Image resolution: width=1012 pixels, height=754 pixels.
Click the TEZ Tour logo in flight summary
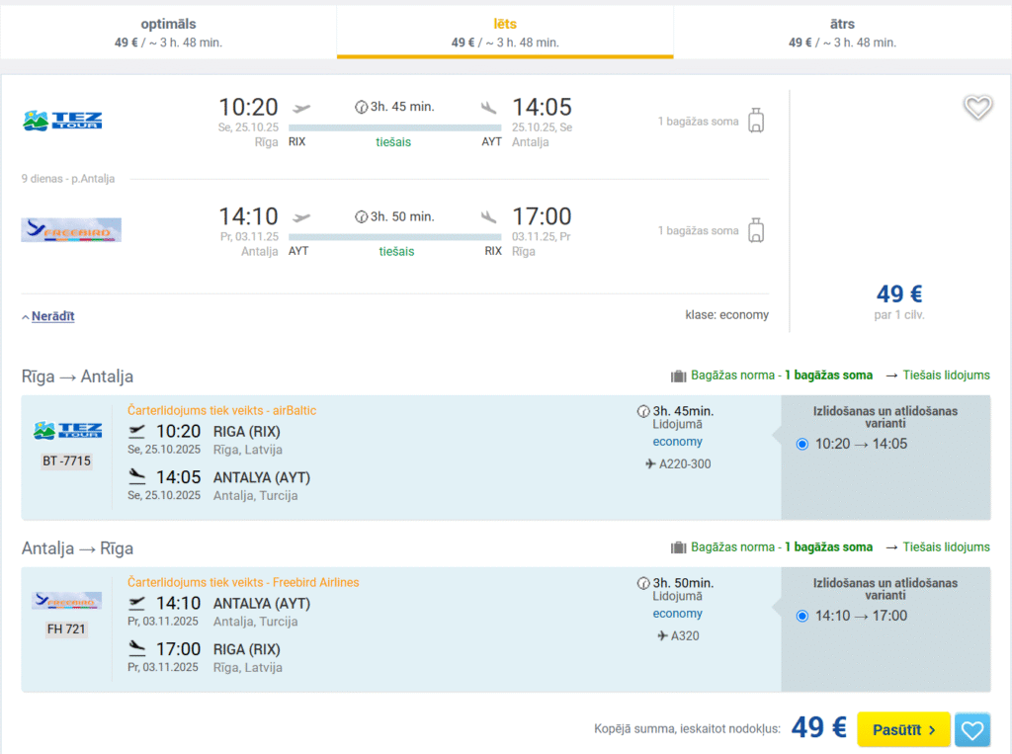point(62,122)
